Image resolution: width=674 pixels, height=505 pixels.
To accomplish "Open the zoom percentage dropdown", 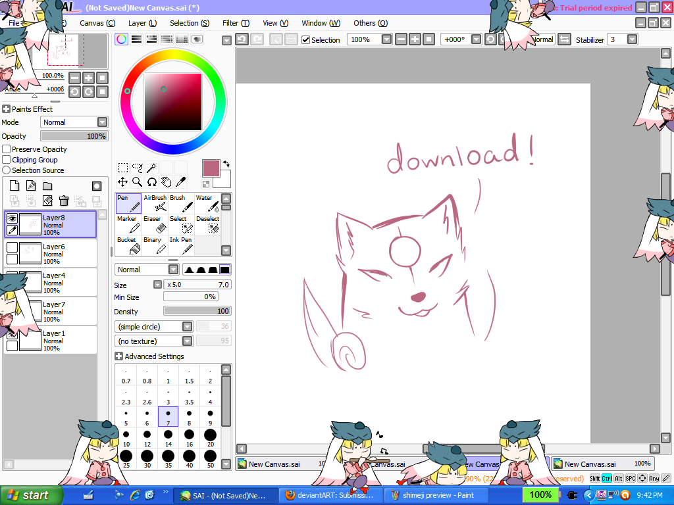I will pyautogui.click(x=387, y=39).
